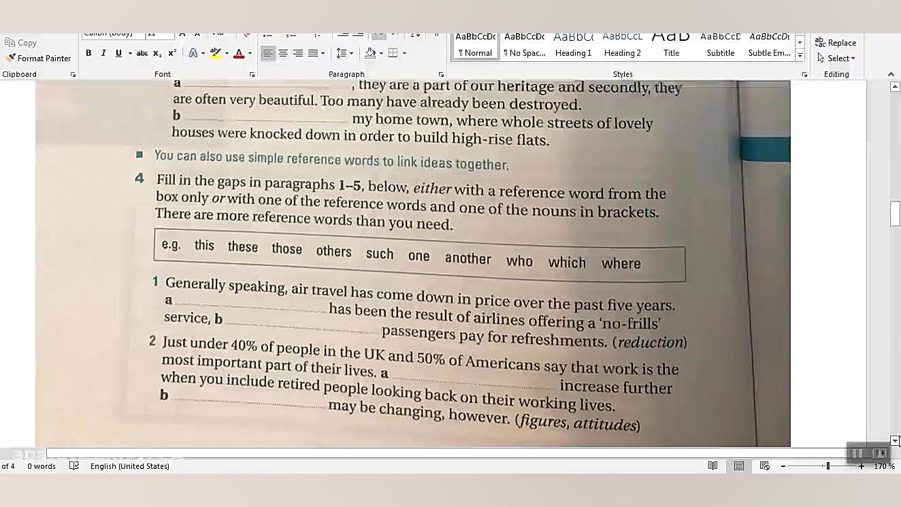This screenshot has width=901, height=507.
Task: Zoom out with minus button
Action: point(783,466)
